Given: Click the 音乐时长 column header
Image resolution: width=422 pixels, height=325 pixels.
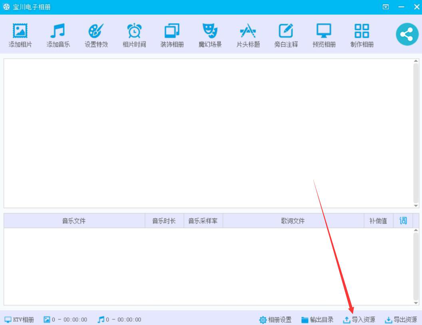Looking at the screenshot, I should pos(164,221).
